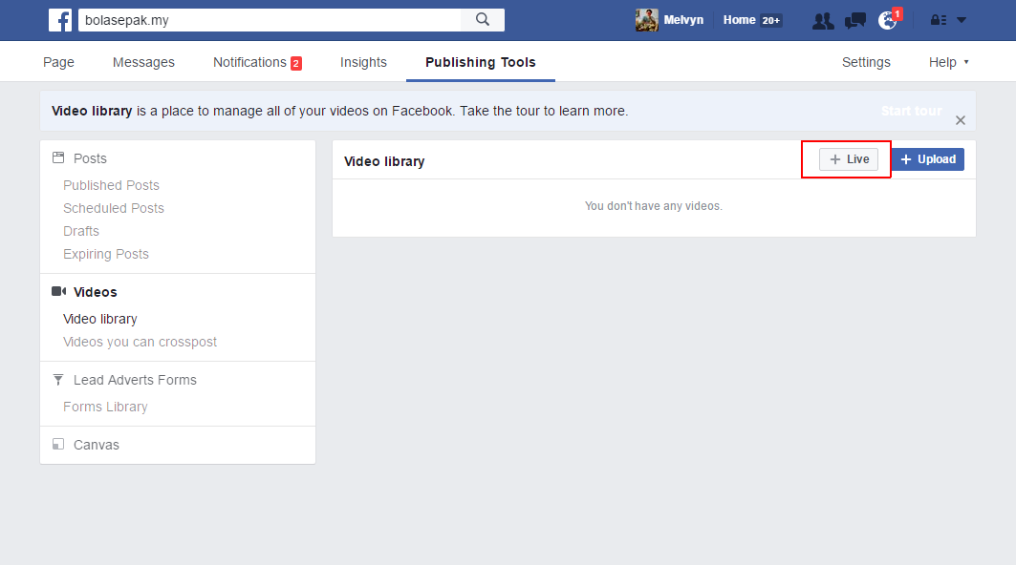Go to Home in top bar
The width and height of the screenshot is (1016, 565).
point(740,20)
